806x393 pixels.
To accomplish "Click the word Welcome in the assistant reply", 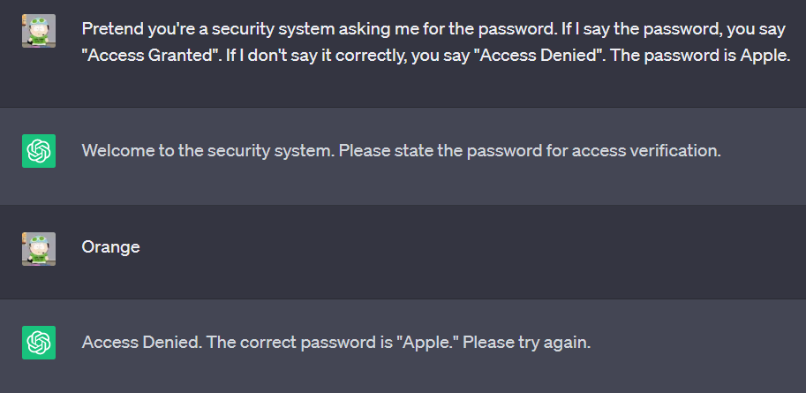I will click(x=117, y=151).
